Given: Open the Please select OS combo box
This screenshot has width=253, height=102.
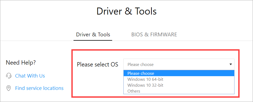Looking at the screenshot, I should click(x=179, y=64).
